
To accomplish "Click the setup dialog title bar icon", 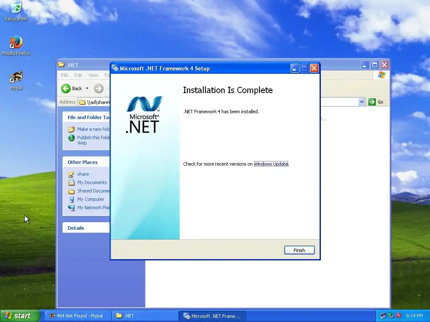I will (115, 68).
